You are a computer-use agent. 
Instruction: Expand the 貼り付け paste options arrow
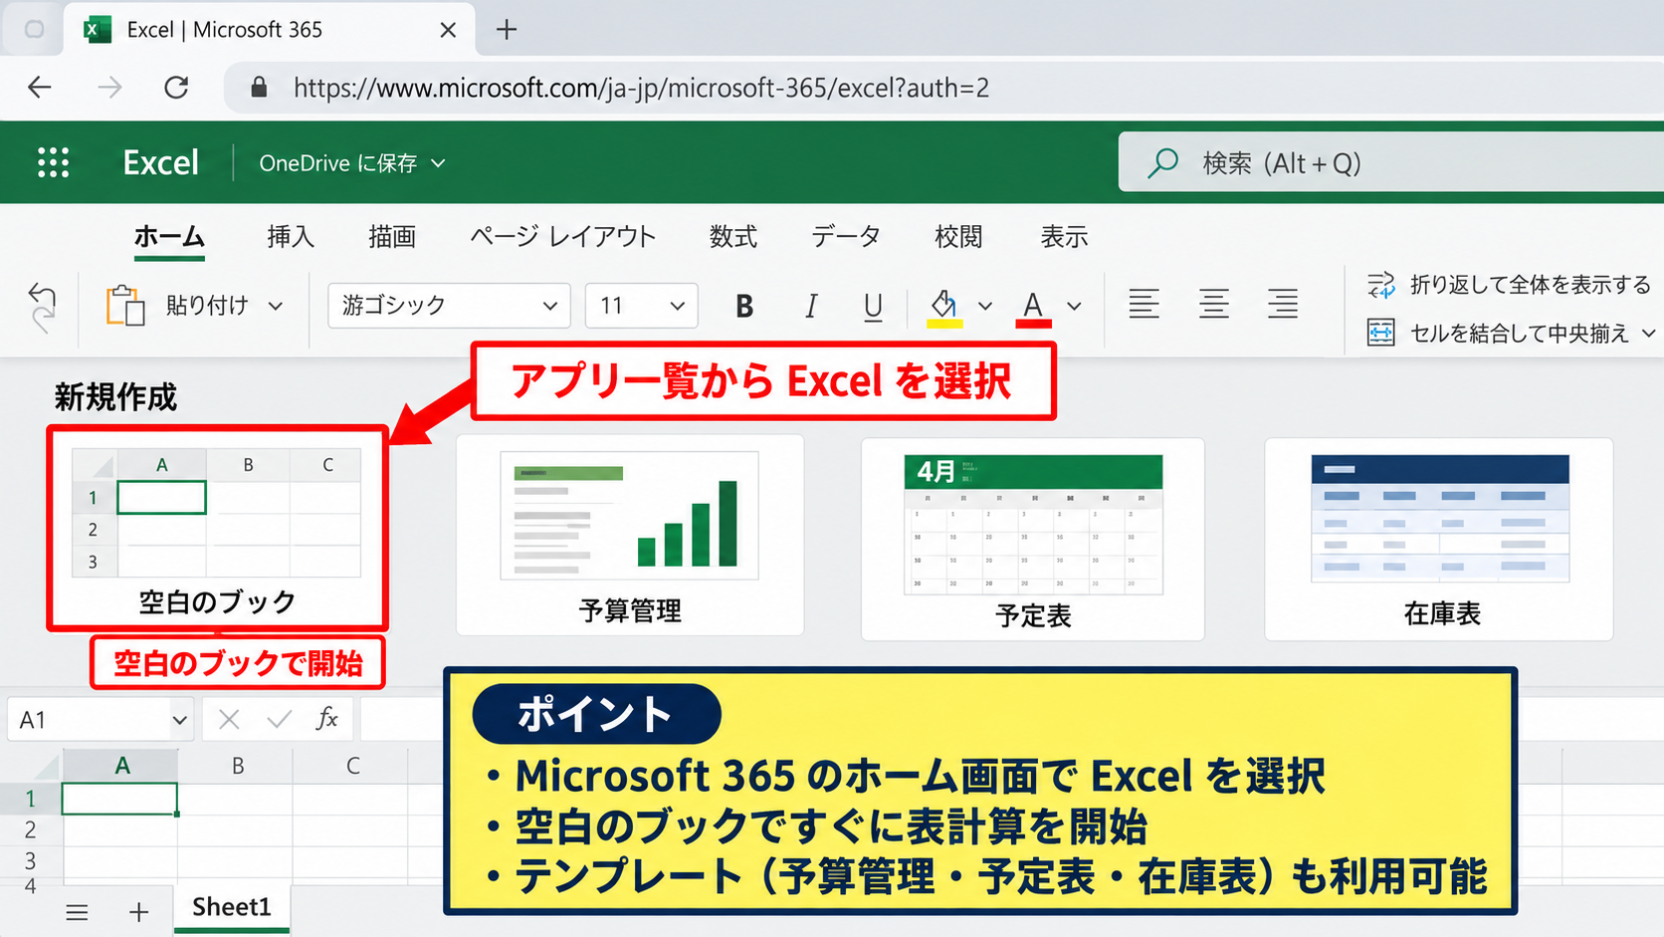pos(276,306)
